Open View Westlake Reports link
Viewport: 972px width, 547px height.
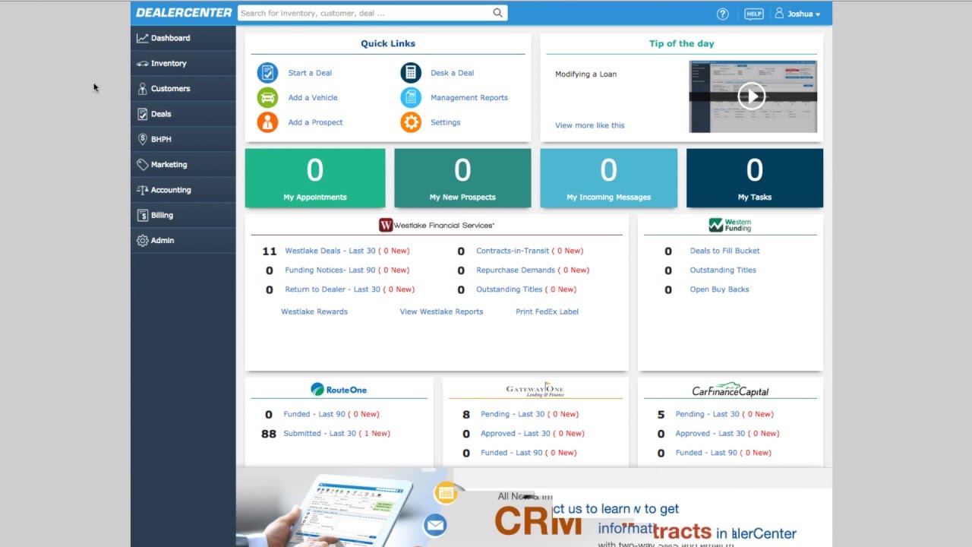[441, 311]
